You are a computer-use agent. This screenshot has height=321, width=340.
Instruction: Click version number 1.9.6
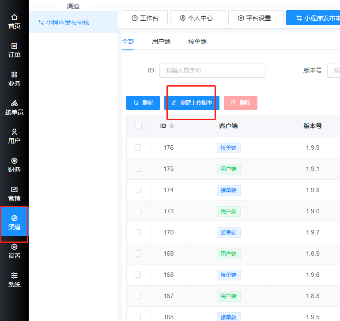tap(313, 275)
